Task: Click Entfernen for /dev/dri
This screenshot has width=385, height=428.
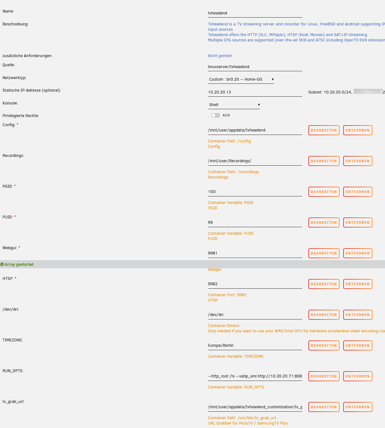Action: click(x=358, y=315)
